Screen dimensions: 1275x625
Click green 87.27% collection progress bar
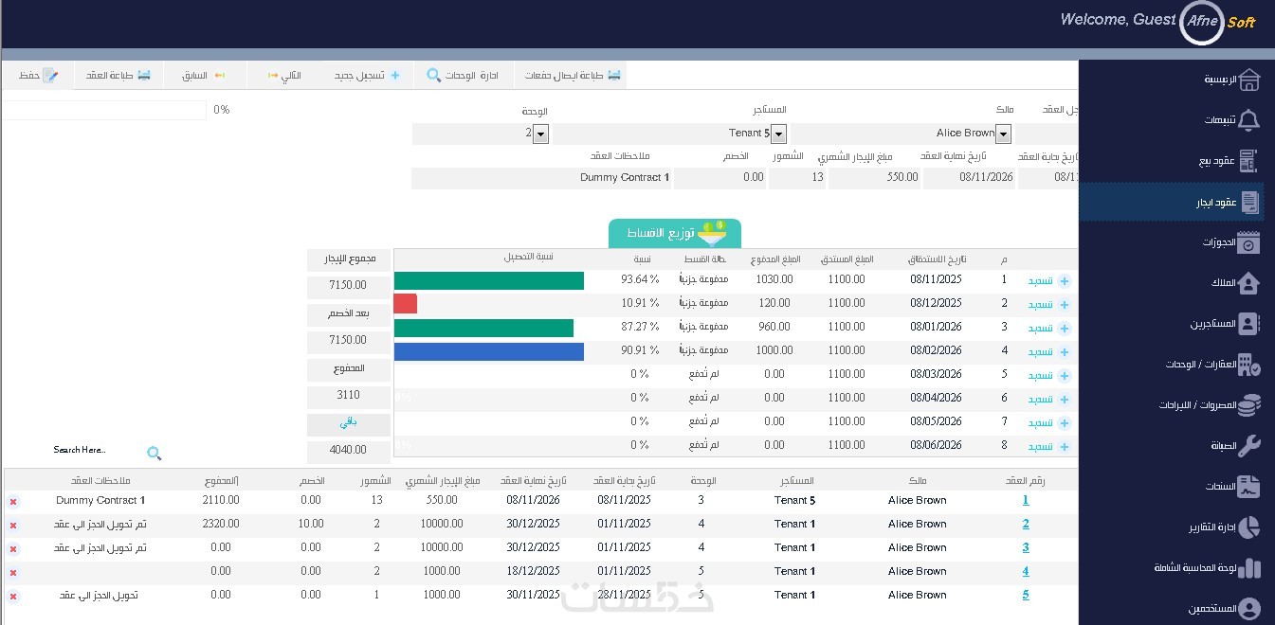click(x=483, y=328)
